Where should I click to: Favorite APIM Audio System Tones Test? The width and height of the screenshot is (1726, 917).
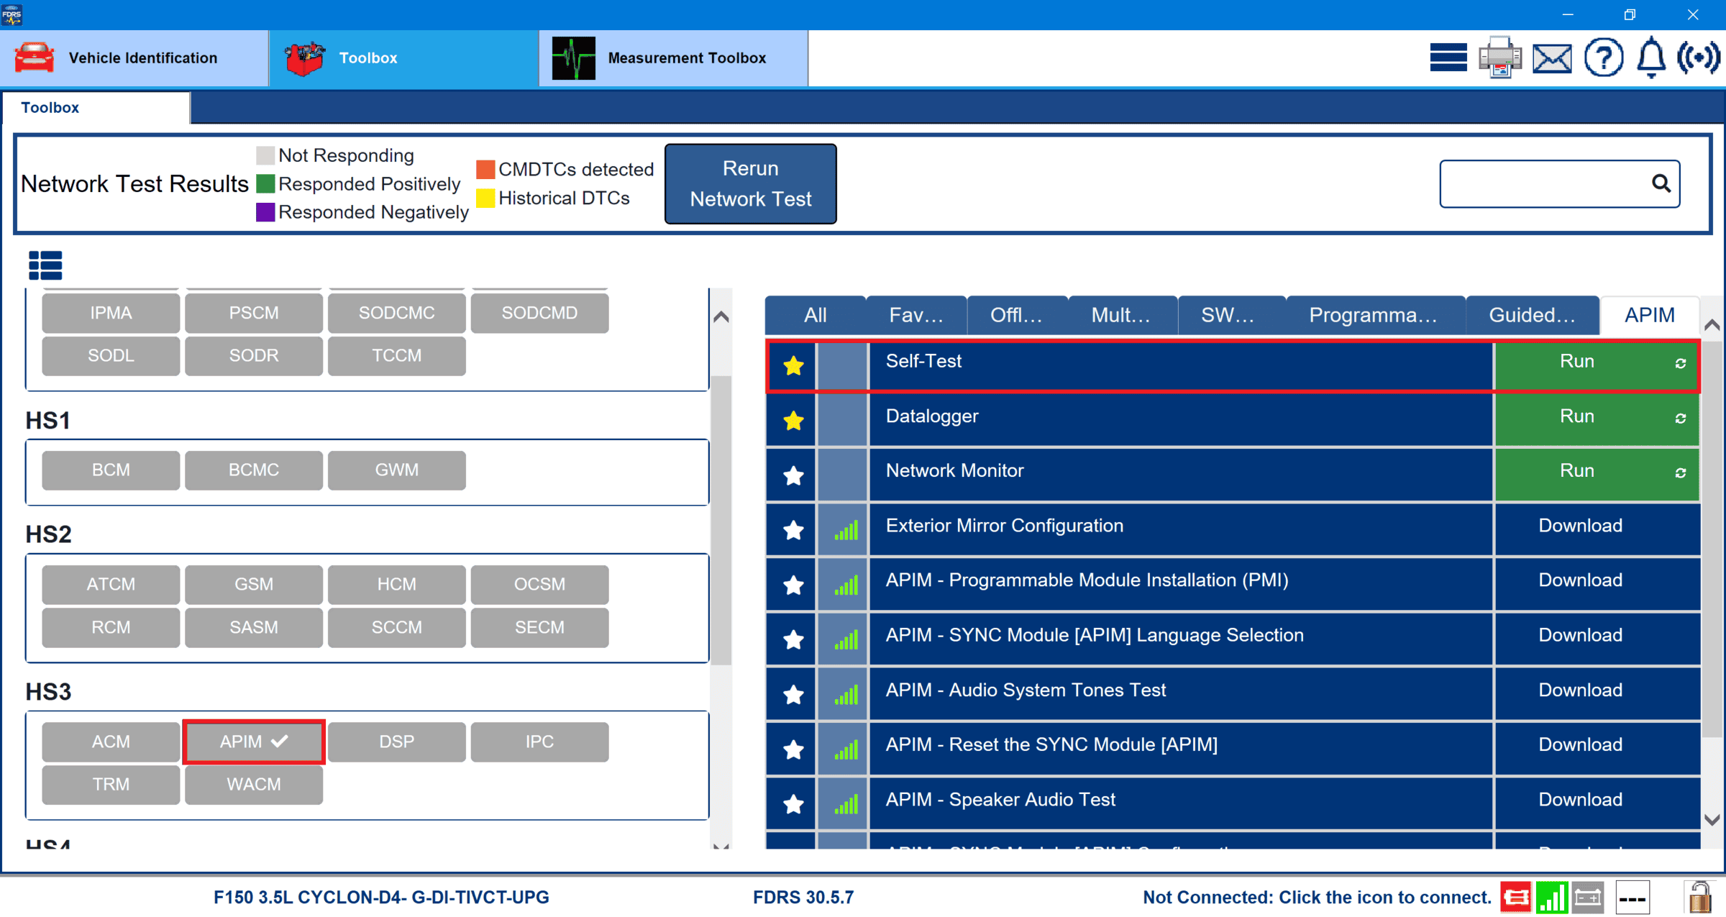793,694
